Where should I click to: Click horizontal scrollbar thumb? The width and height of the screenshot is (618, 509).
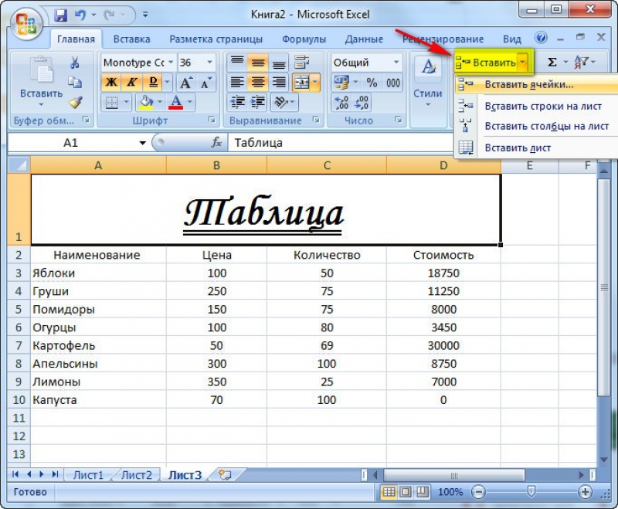pyautogui.click(x=454, y=475)
